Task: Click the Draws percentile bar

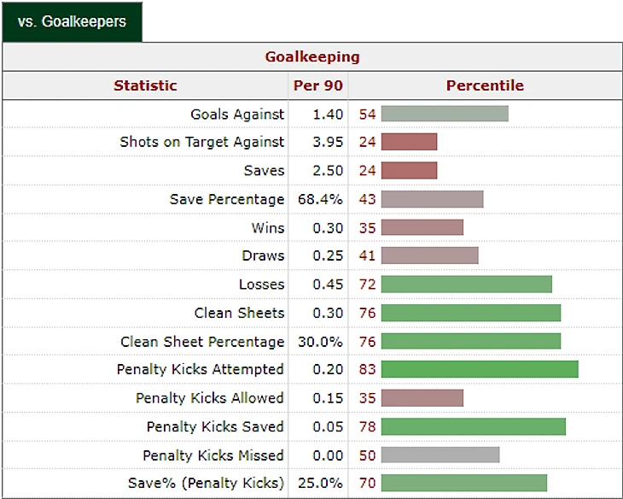Action: pyautogui.click(x=429, y=255)
